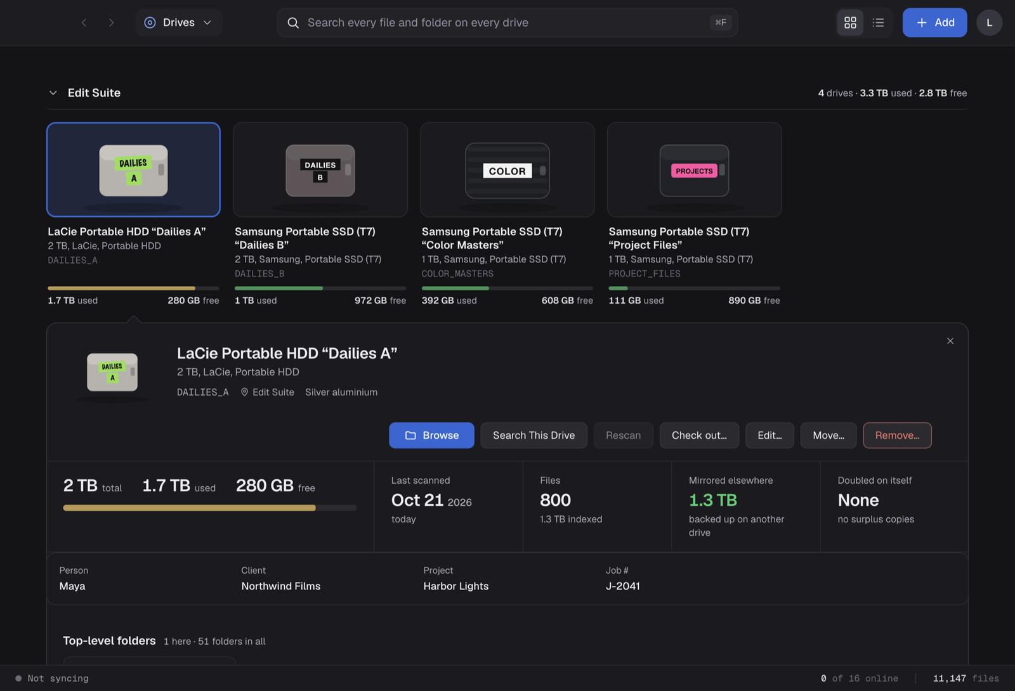1015x691 pixels.
Task: Click the Move… button
Action: click(828, 436)
